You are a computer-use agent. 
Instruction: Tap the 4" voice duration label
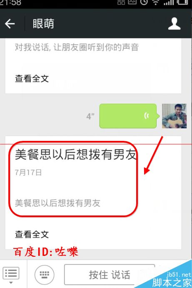point(90,116)
